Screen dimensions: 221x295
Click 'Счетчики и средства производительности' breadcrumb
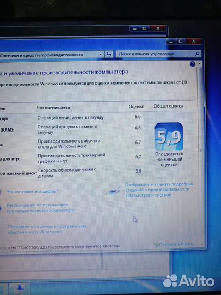(41, 55)
